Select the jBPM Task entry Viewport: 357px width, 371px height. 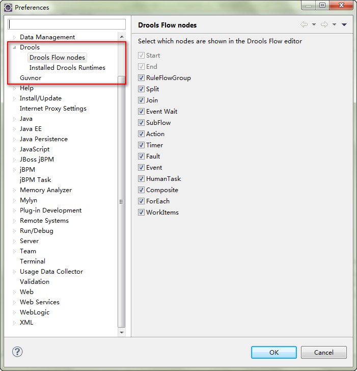pos(36,180)
